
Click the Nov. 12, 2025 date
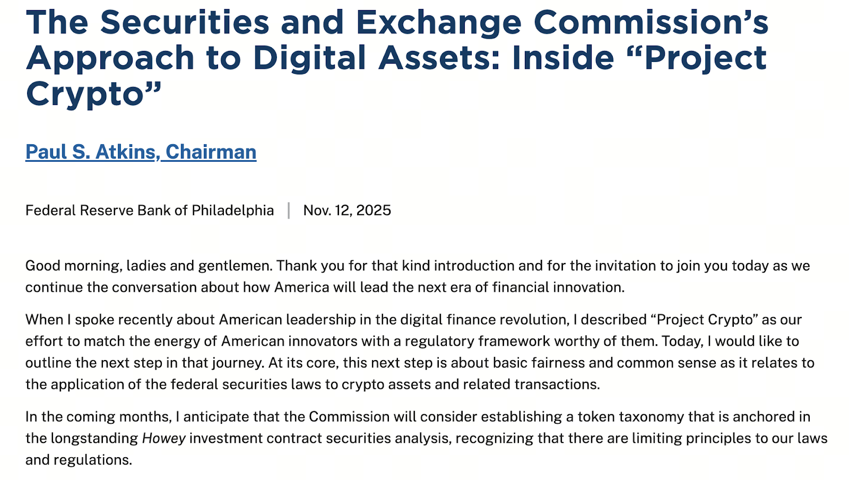coord(347,211)
